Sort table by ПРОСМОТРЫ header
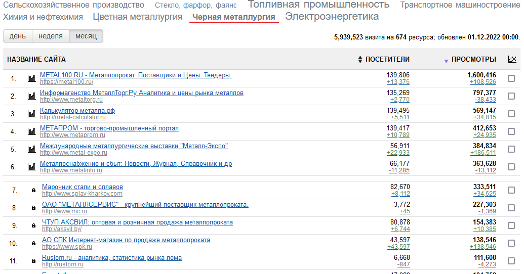The width and height of the screenshot is (524, 274). tap(473, 60)
